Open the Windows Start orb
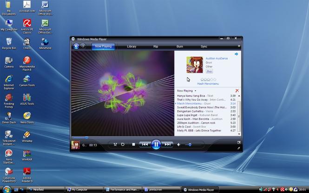Screen dimensions: 309x193 [x=7, y=189]
